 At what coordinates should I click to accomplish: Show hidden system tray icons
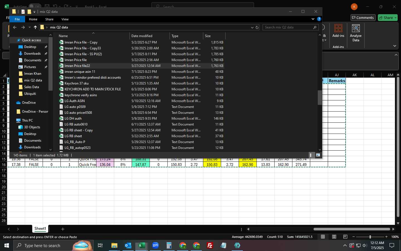pyautogui.click(x=345, y=245)
